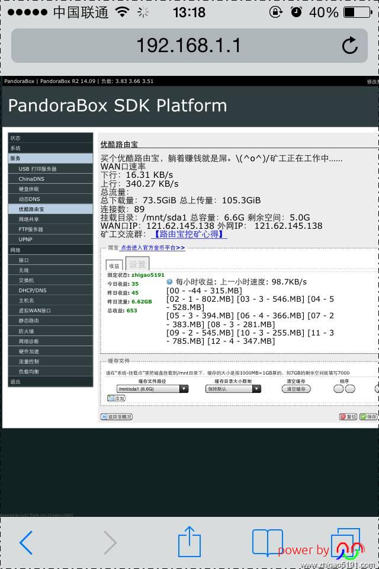Select 服务 menu in sidebar
379x569 pixels.
[50, 158]
